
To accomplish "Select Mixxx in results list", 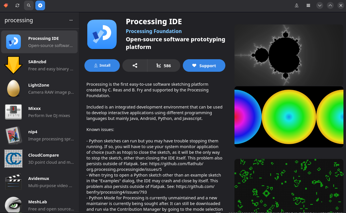I will 39,112.
